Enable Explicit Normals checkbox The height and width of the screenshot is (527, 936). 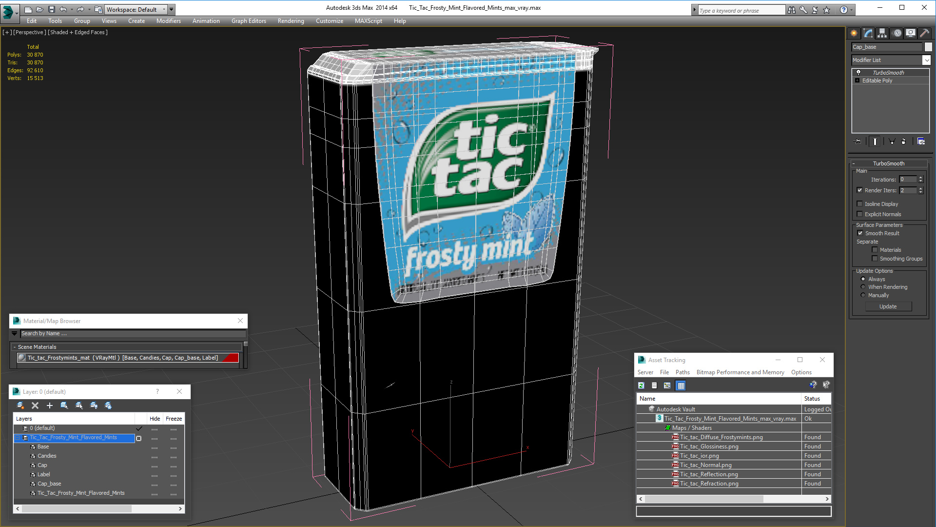860,214
